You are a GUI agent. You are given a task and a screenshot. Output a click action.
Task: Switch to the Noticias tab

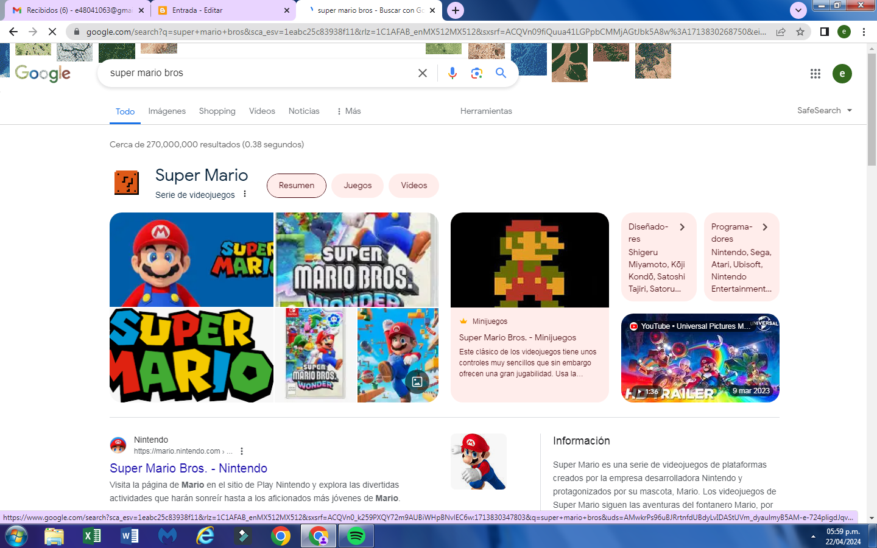304,111
